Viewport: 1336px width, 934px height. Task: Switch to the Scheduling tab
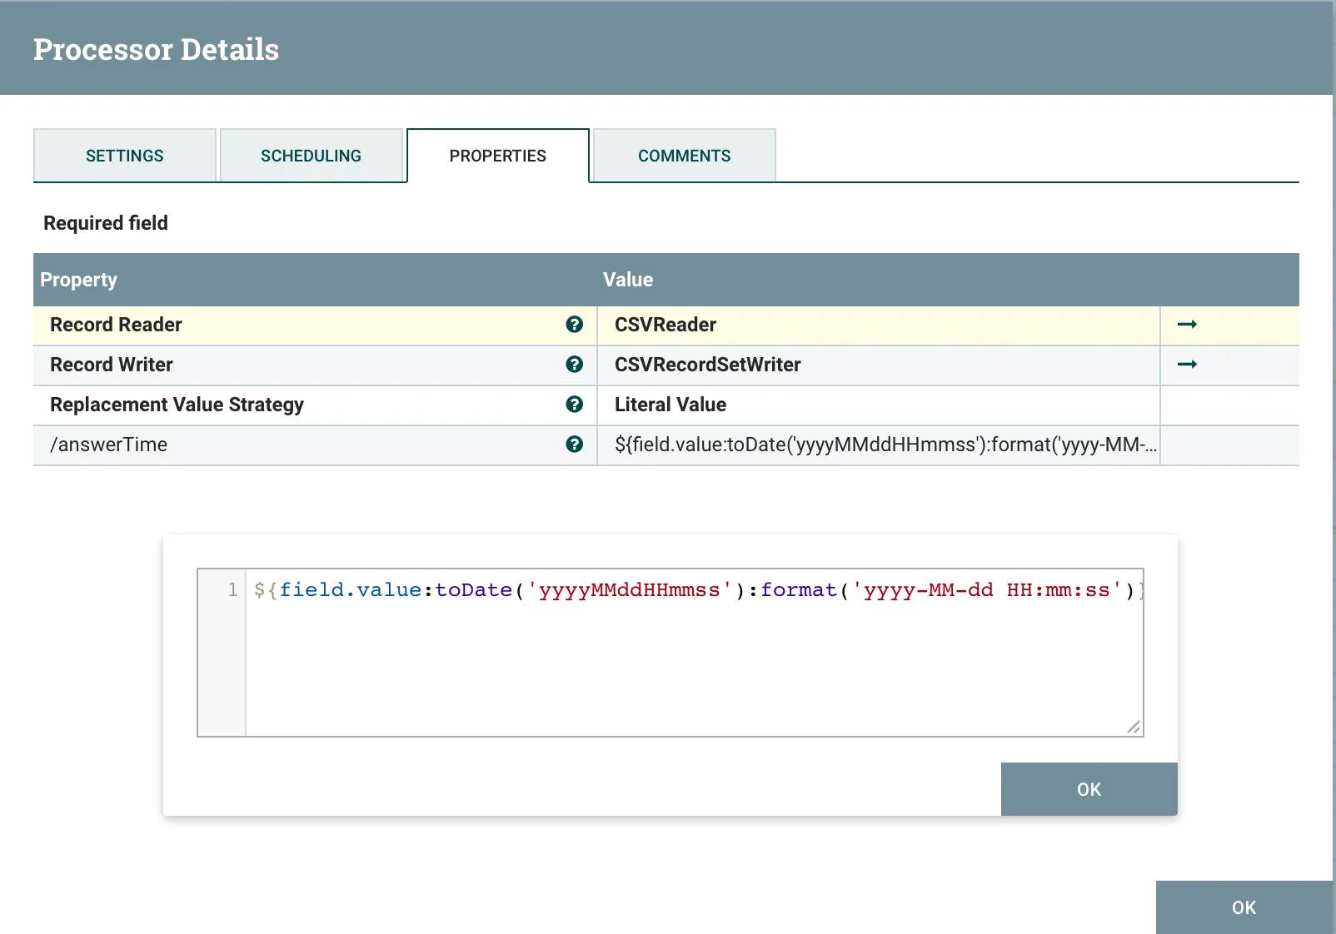click(x=311, y=156)
